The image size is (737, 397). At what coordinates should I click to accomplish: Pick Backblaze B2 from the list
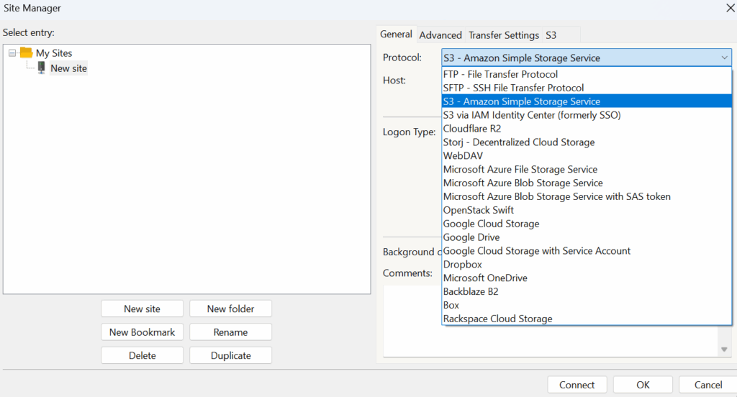[x=471, y=292]
